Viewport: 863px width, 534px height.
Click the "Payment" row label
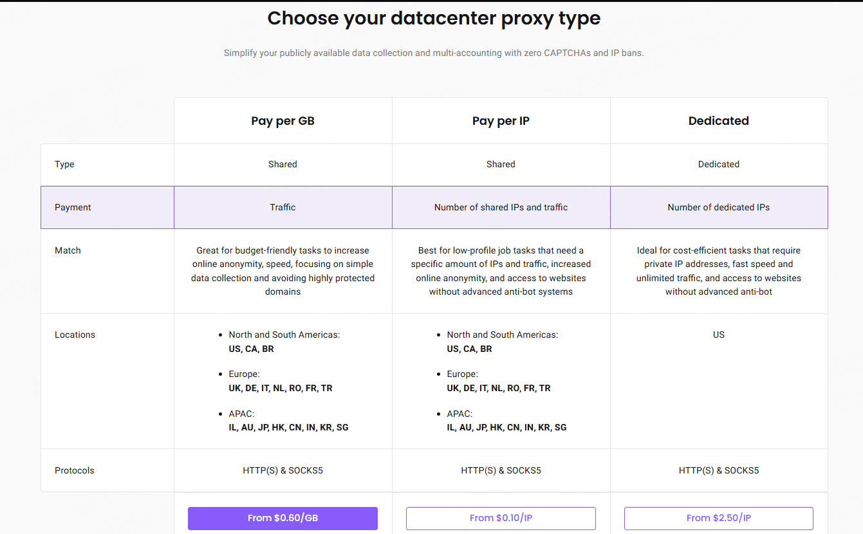coord(73,207)
